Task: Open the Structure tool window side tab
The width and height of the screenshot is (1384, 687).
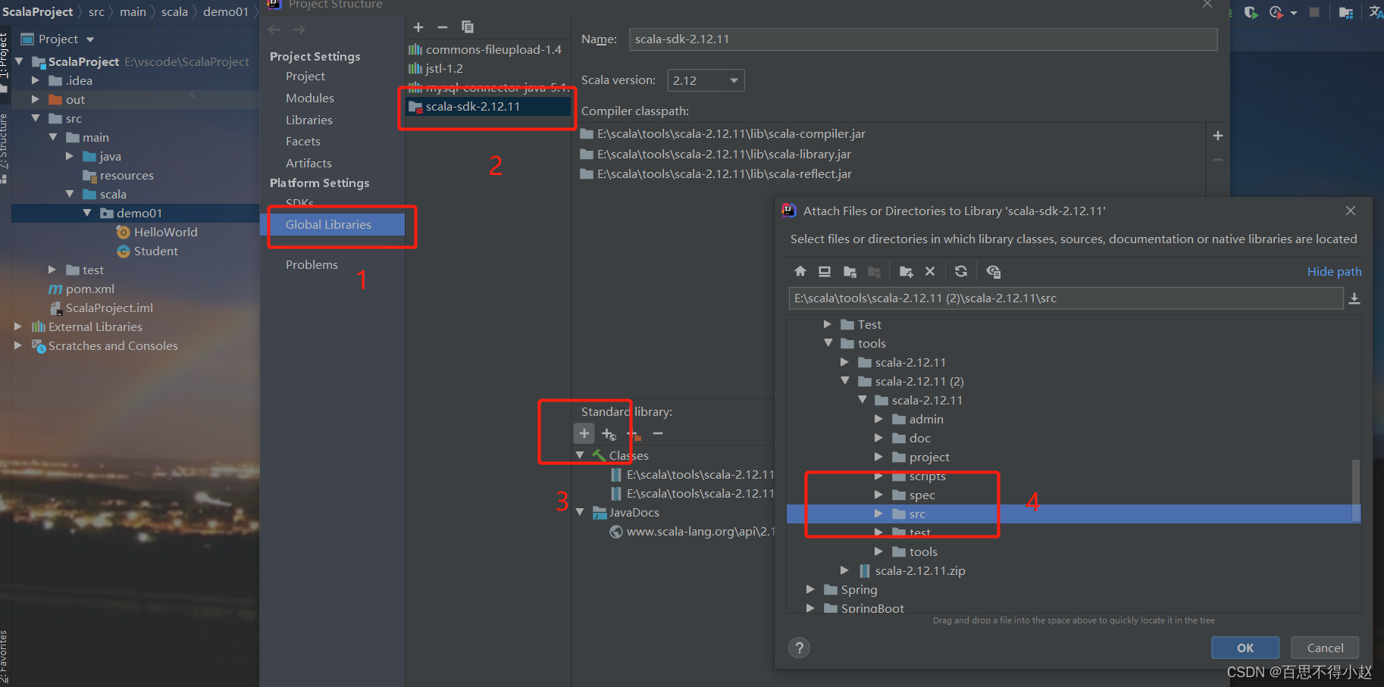Action: [x=4, y=147]
